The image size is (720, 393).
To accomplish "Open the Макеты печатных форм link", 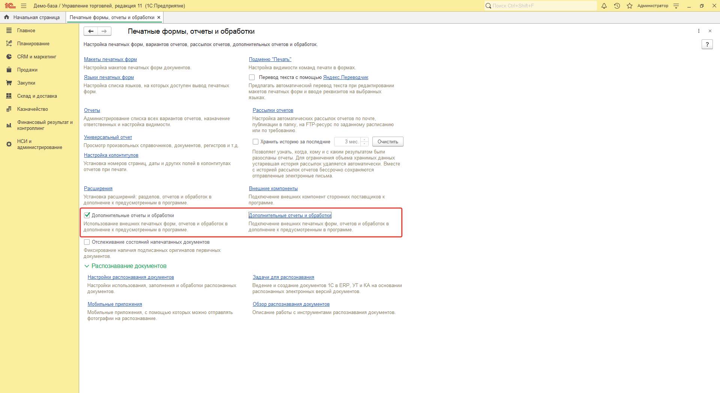I will coord(110,60).
